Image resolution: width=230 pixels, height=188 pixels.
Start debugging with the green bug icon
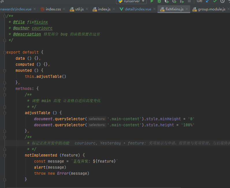click(159, 1)
